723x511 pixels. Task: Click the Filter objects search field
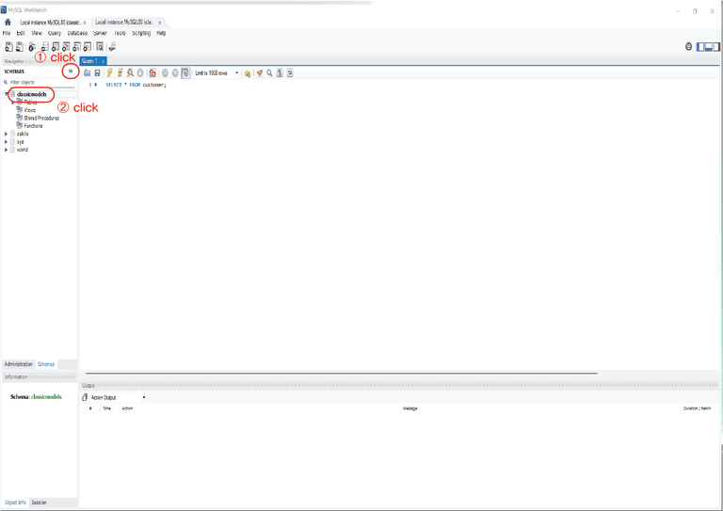(41, 82)
